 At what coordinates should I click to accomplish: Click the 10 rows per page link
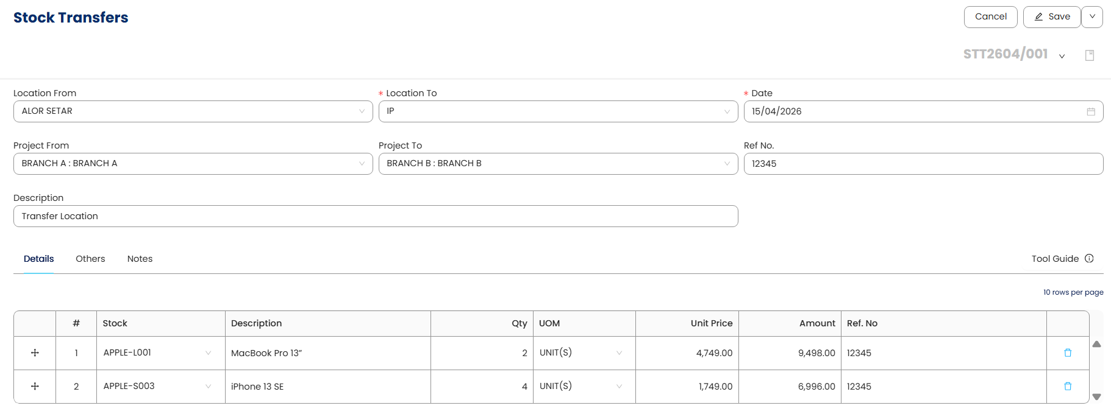(1073, 292)
